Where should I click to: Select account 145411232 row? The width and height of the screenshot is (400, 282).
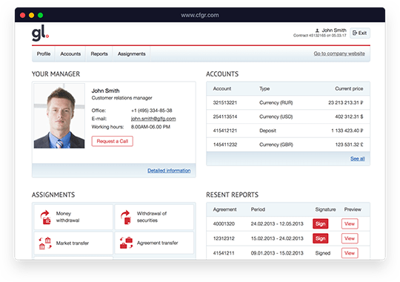click(288, 145)
